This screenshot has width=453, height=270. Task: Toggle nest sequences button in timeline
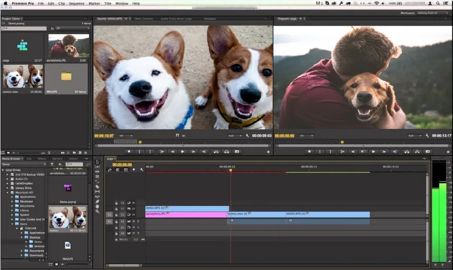(x=110, y=170)
